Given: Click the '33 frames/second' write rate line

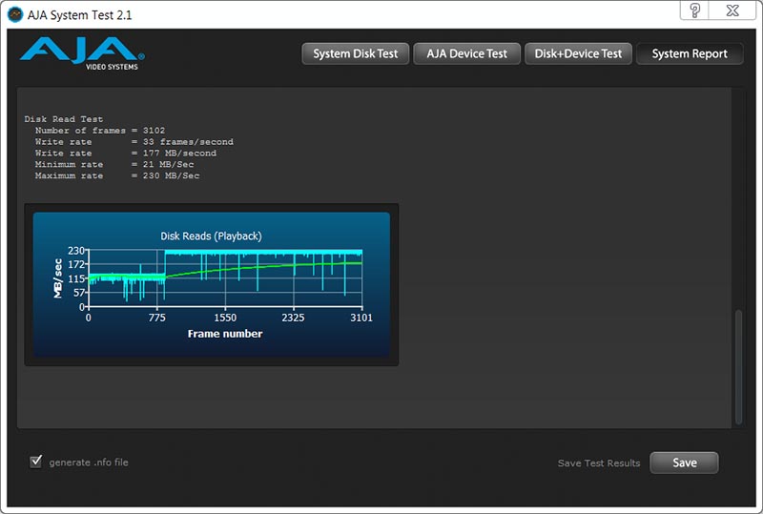Looking at the screenshot, I should 134,142.
